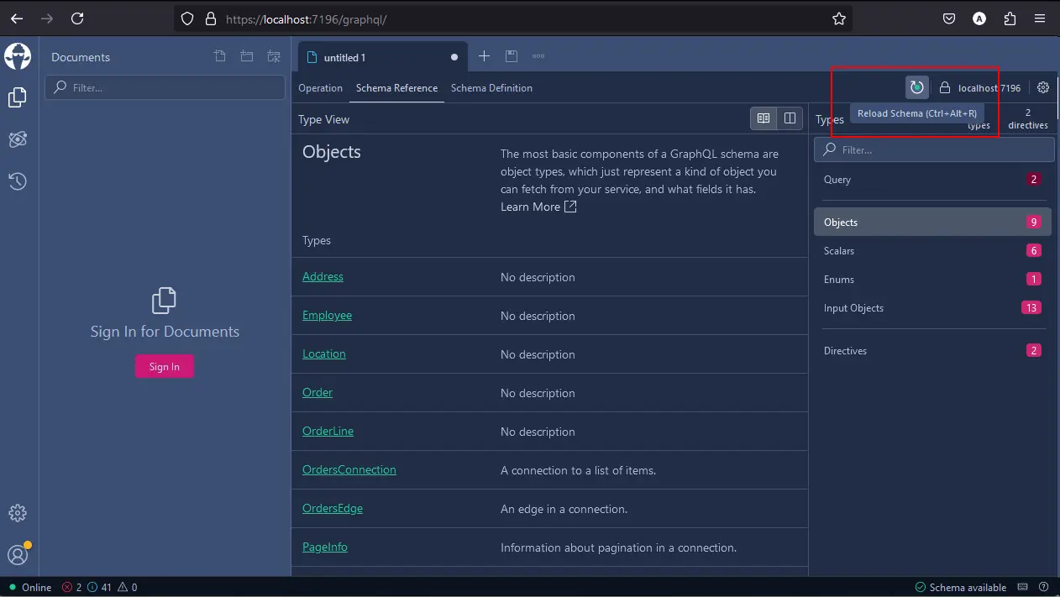Click the lock icon beside localhost 7196
Image resolution: width=1060 pixels, height=597 pixels.
(945, 87)
